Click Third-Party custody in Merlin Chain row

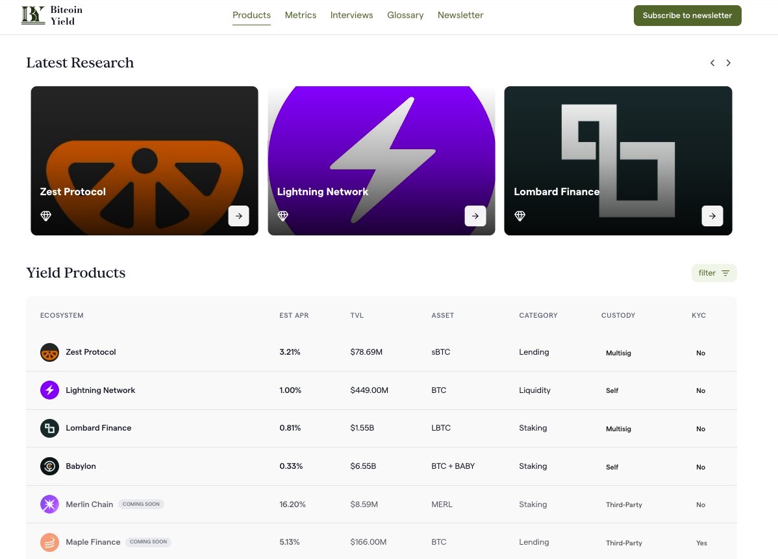tap(623, 505)
